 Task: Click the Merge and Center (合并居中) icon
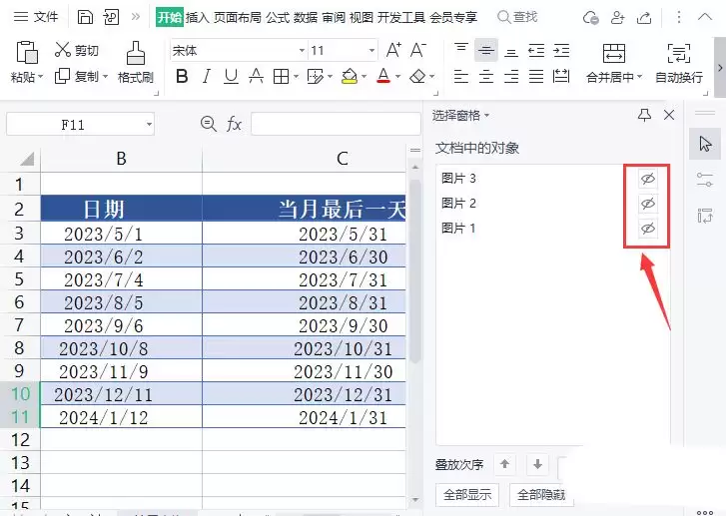coord(613,53)
